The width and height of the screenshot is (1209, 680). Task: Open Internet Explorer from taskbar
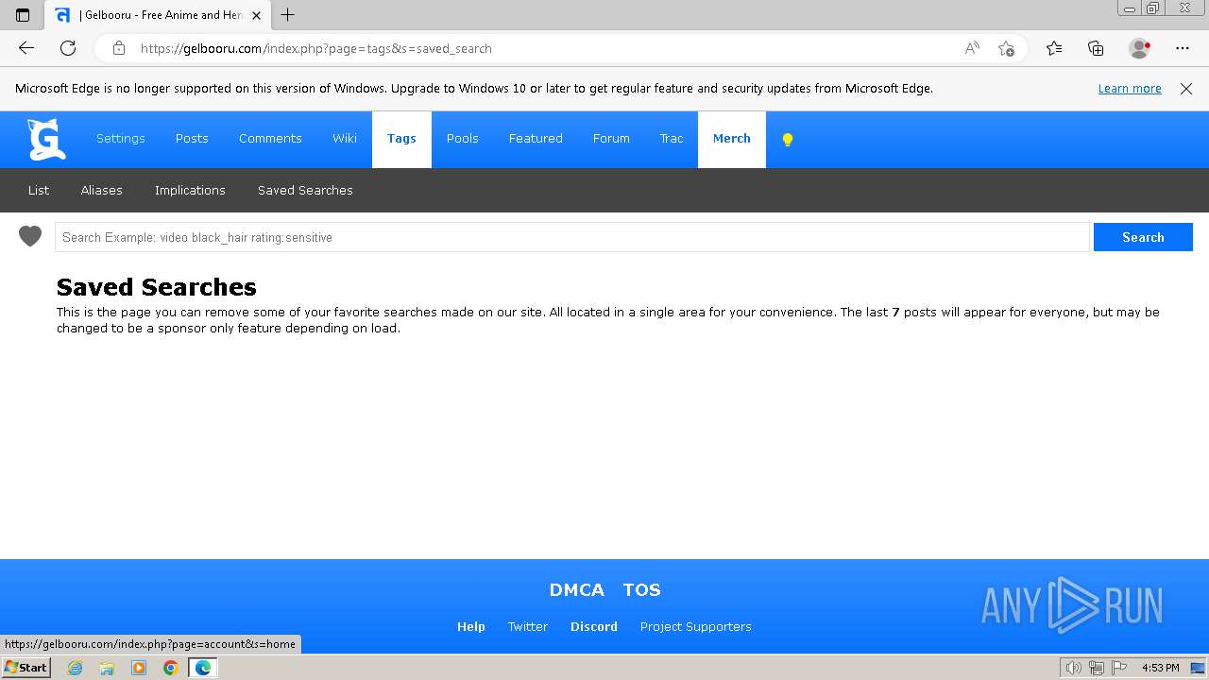[76, 668]
